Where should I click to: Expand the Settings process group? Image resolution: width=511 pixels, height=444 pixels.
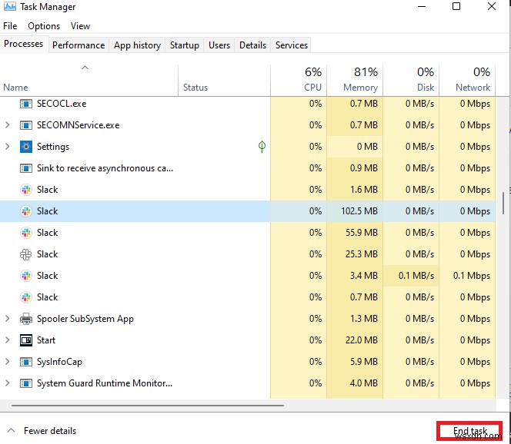[7, 147]
